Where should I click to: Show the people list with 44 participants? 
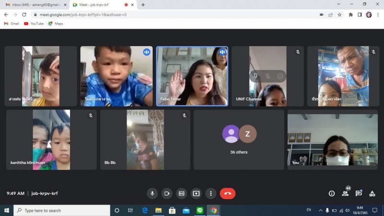345,193
